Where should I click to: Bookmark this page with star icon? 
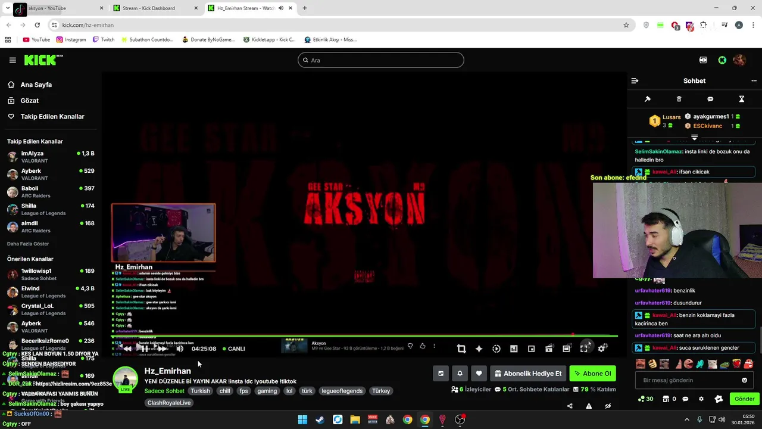point(626,25)
